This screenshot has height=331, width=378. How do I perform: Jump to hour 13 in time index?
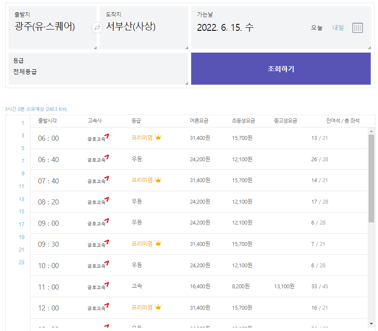tap(21, 199)
